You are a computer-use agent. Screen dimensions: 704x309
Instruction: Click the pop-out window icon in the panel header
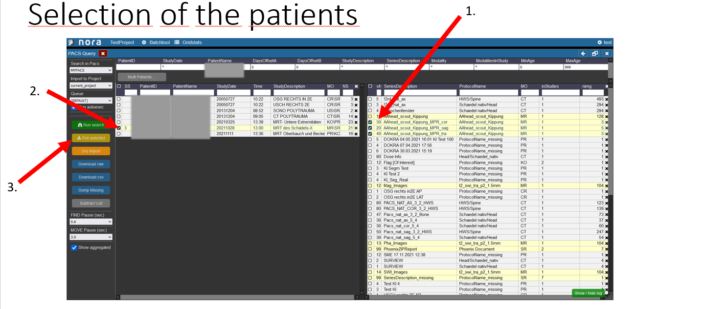[x=595, y=53]
